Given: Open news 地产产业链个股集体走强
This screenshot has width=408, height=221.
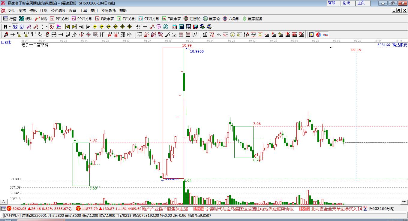Looking at the screenshot, I should [x=165, y=209].
